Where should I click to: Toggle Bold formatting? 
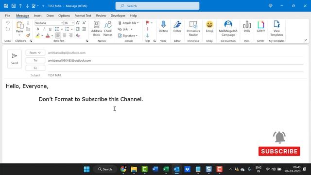point(38,29)
